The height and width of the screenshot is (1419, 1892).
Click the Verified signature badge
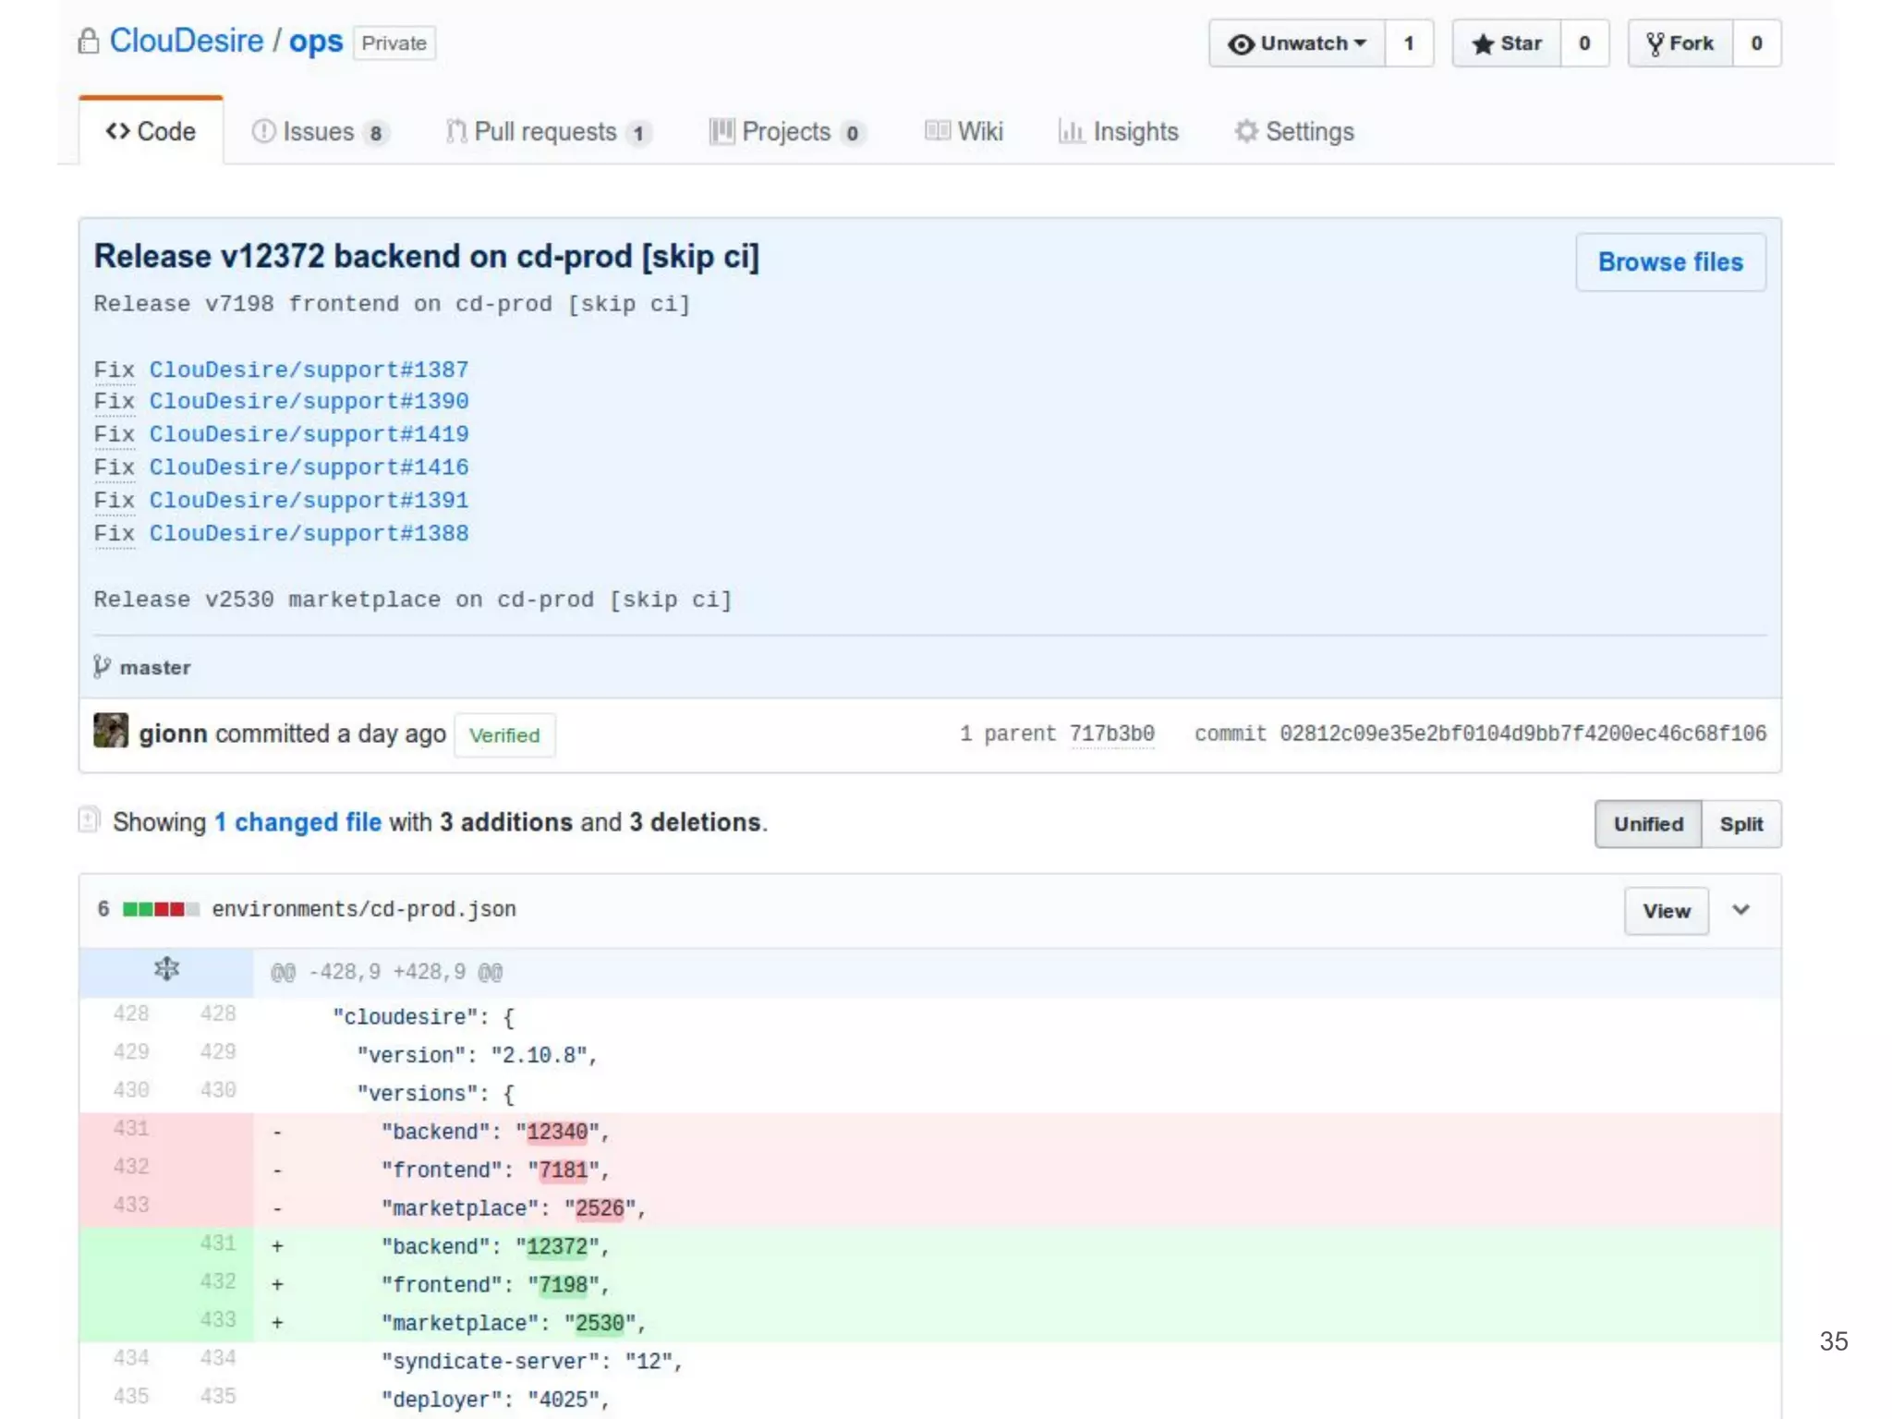click(504, 735)
